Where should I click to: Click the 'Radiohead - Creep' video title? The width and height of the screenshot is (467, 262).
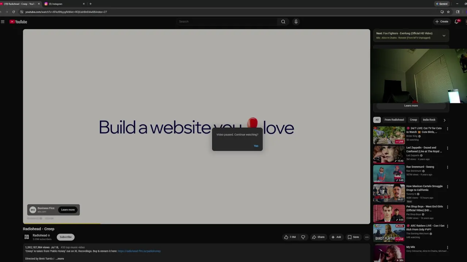tap(39, 229)
